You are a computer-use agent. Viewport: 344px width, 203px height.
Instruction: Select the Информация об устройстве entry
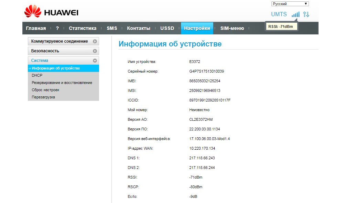pos(56,68)
